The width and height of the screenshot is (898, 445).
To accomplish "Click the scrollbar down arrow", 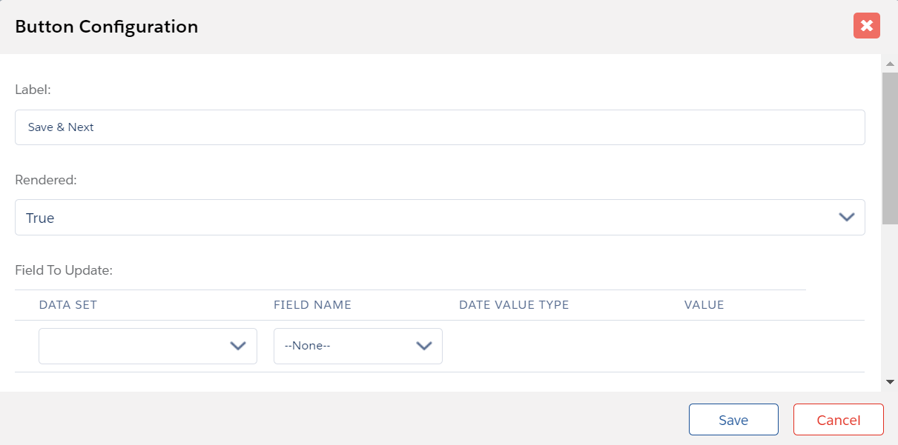I will click(x=890, y=381).
